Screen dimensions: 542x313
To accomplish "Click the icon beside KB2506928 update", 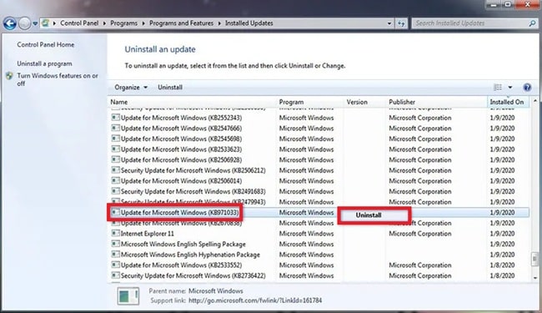I will (115, 159).
